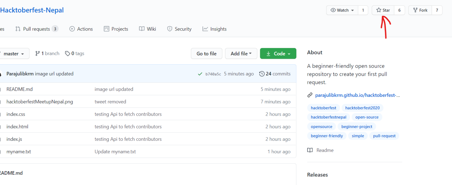Open the Hacktoberfest-Nepal repository title link

32,10
